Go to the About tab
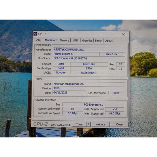This screenshot has width=157, height=157. [x=109, y=41]
